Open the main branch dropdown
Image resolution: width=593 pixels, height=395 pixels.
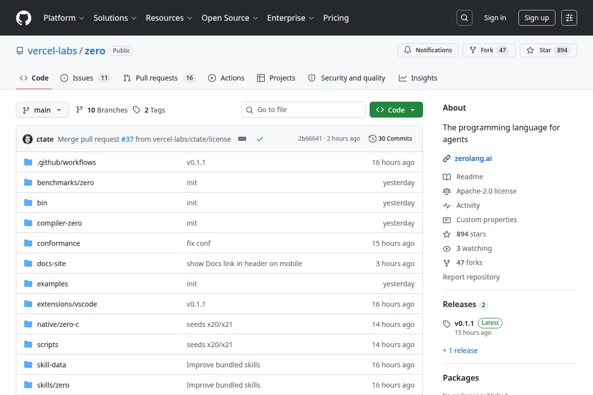click(x=42, y=110)
